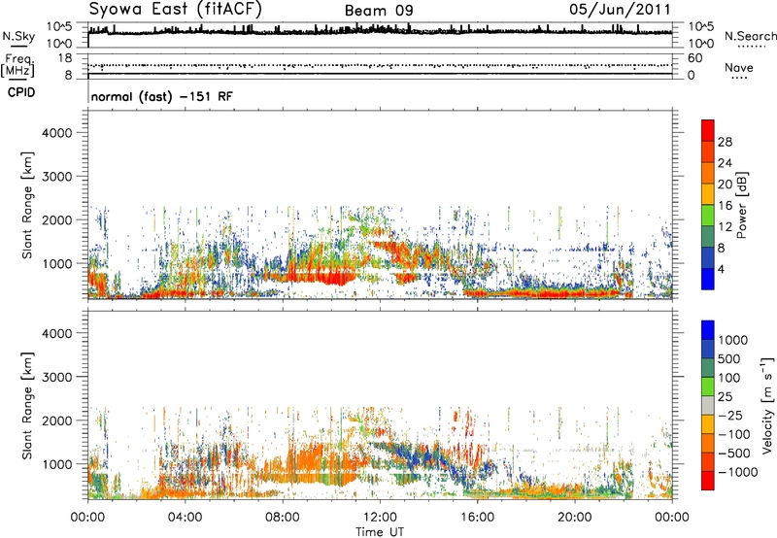
Task: Click the Velocity [m s-1] colorbar label
Action: click(x=767, y=405)
